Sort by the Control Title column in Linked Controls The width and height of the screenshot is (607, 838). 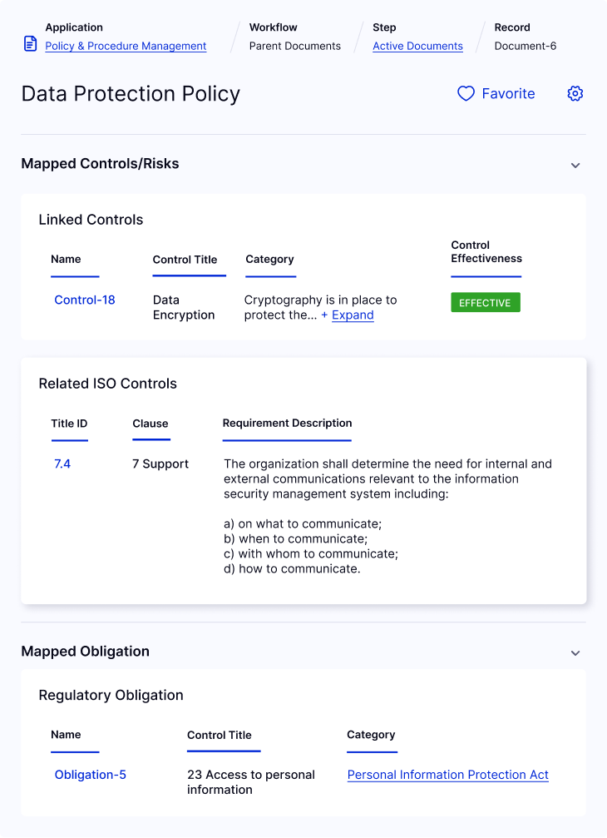(x=185, y=260)
